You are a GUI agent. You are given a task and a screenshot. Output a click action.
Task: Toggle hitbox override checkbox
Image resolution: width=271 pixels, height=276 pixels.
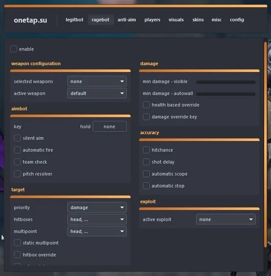(x=17, y=255)
